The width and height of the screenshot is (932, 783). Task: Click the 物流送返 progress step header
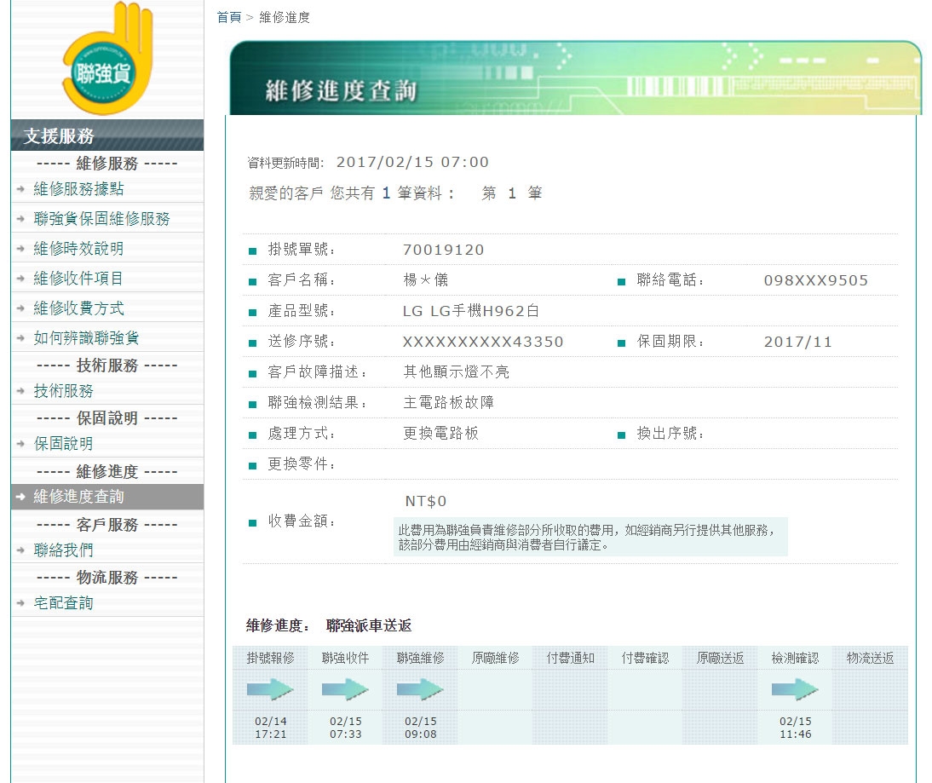pyautogui.click(x=870, y=658)
